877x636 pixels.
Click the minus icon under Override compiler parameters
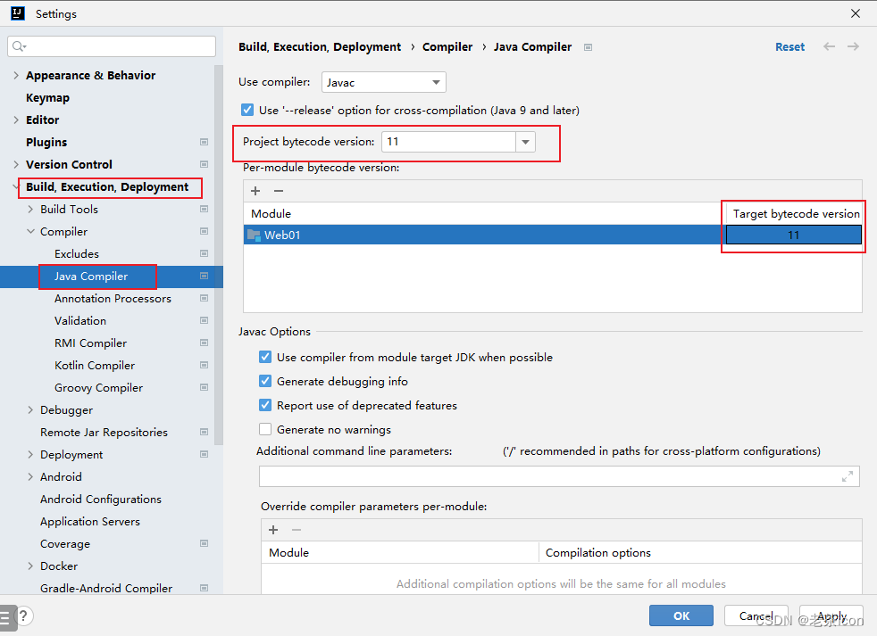point(297,530)
